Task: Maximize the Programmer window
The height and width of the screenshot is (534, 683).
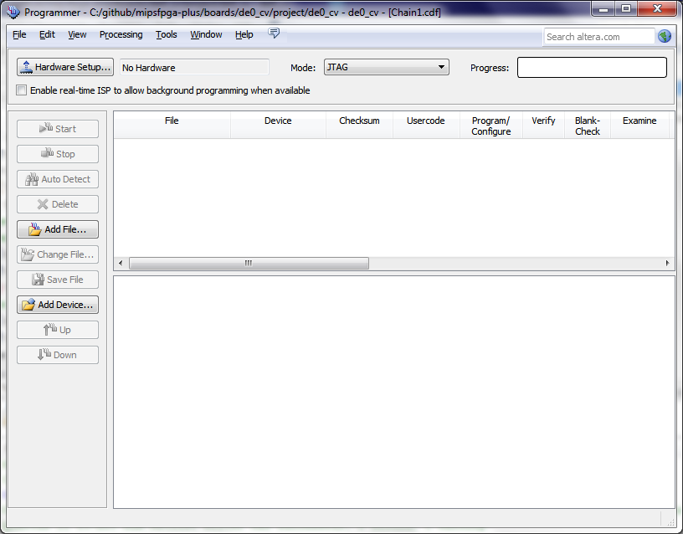Action: click(626, 8)
